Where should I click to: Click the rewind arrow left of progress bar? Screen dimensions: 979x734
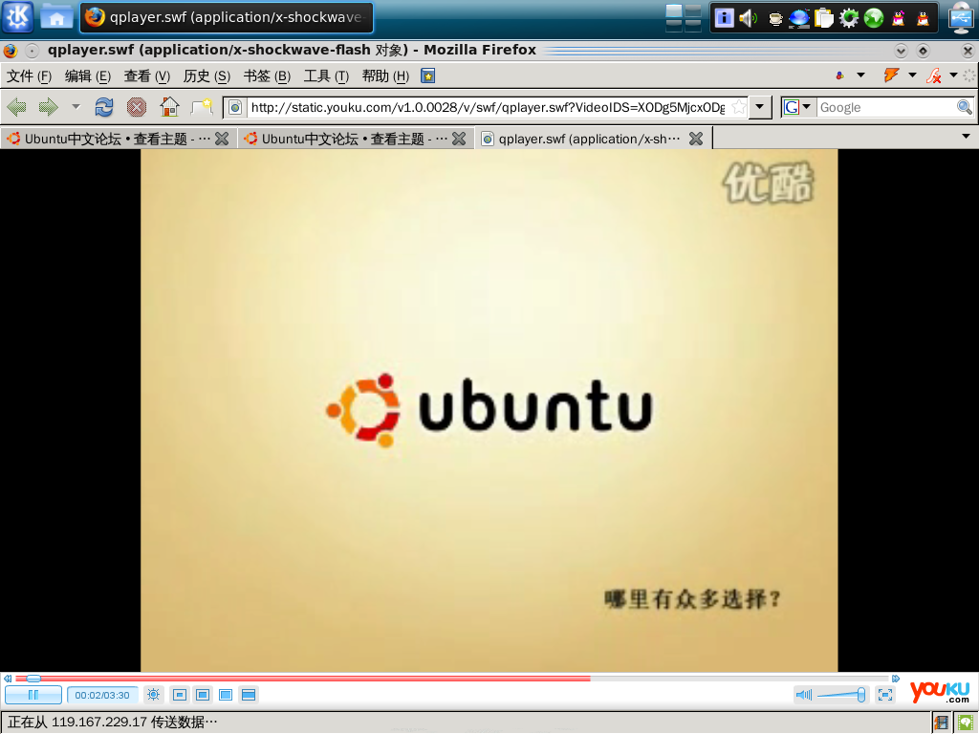[x=8, y=679]
